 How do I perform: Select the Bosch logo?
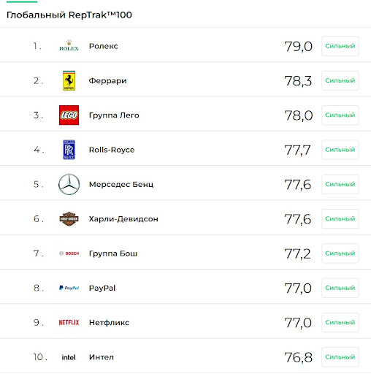pos(69,253)
